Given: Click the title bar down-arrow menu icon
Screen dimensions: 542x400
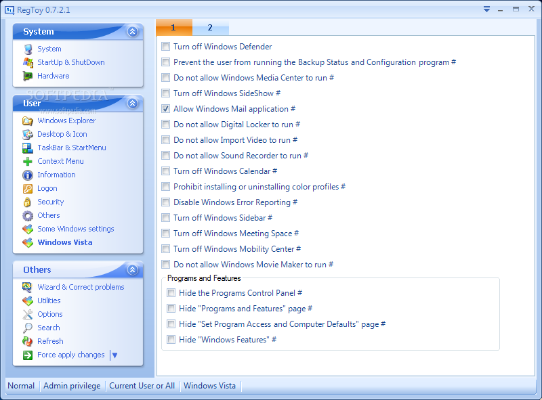Looking at the screenshot, I should point(486,9).
